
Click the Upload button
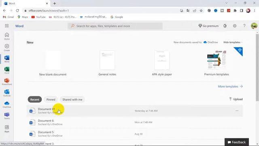pyautogui.click(x=236, y=99)
